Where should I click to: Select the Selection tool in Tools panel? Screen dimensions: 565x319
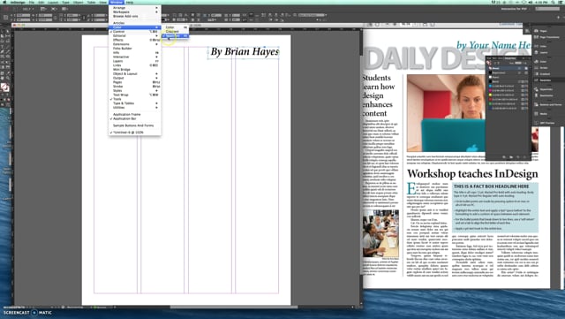3,32
